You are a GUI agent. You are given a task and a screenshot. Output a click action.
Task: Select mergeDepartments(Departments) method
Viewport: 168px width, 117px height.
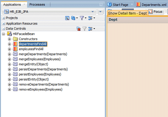click(x=43, y=54)
